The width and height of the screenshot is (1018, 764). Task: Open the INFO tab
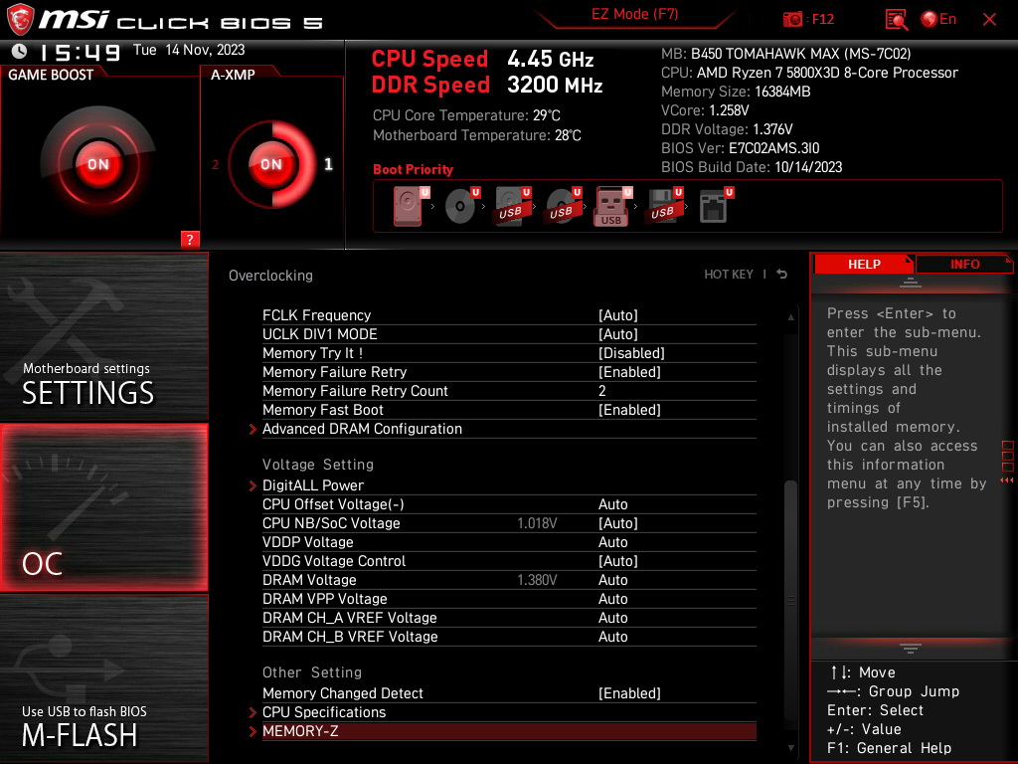964,264
